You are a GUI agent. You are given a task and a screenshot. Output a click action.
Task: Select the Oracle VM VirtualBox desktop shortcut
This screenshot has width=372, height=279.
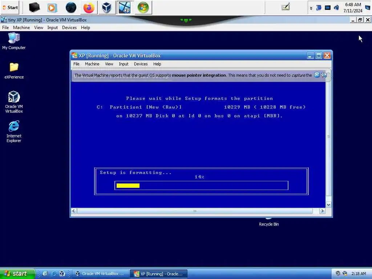click(x=14, y=102)
